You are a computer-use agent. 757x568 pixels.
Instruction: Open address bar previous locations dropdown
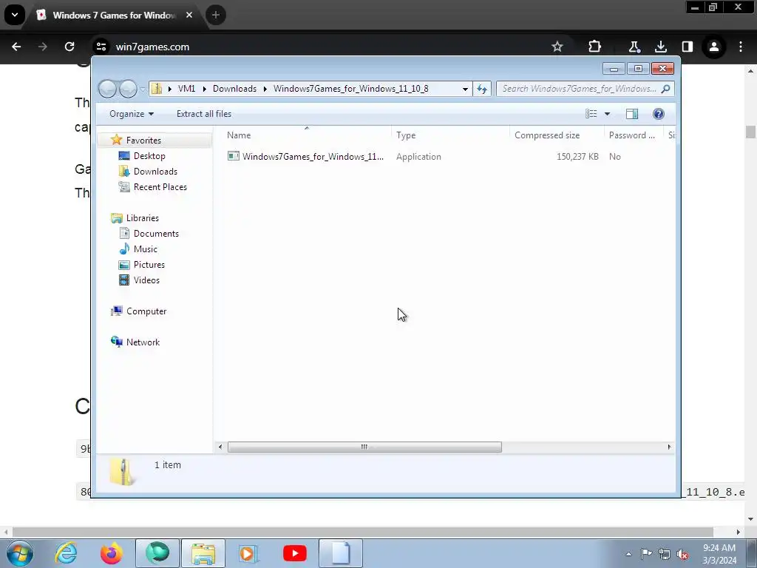pos(465,89)
